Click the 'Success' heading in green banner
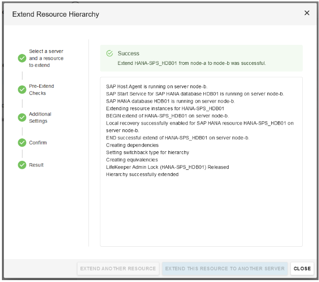Image resolution: width=319 pixels, height=282 pixels. (128, 53)
